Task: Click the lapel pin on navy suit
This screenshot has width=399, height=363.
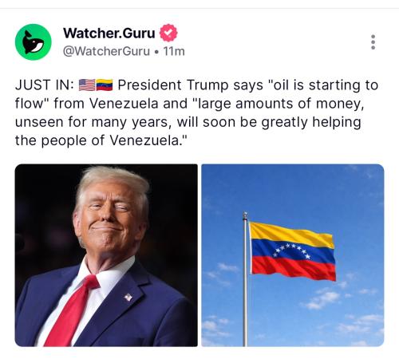Action: 128,297
